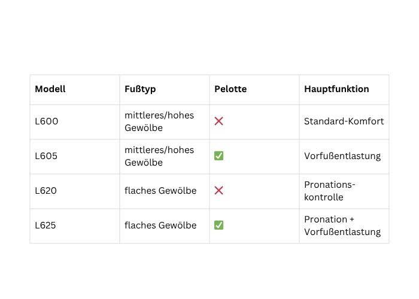Click the L625 row's flaches Gewölbe cell
The width and height of the screenshot is (419, 299).
(x=160, y=225)
